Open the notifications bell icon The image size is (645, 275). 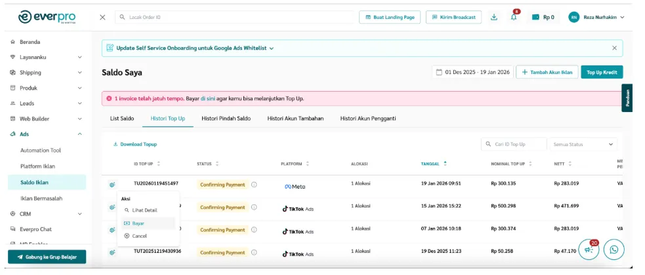513,17
